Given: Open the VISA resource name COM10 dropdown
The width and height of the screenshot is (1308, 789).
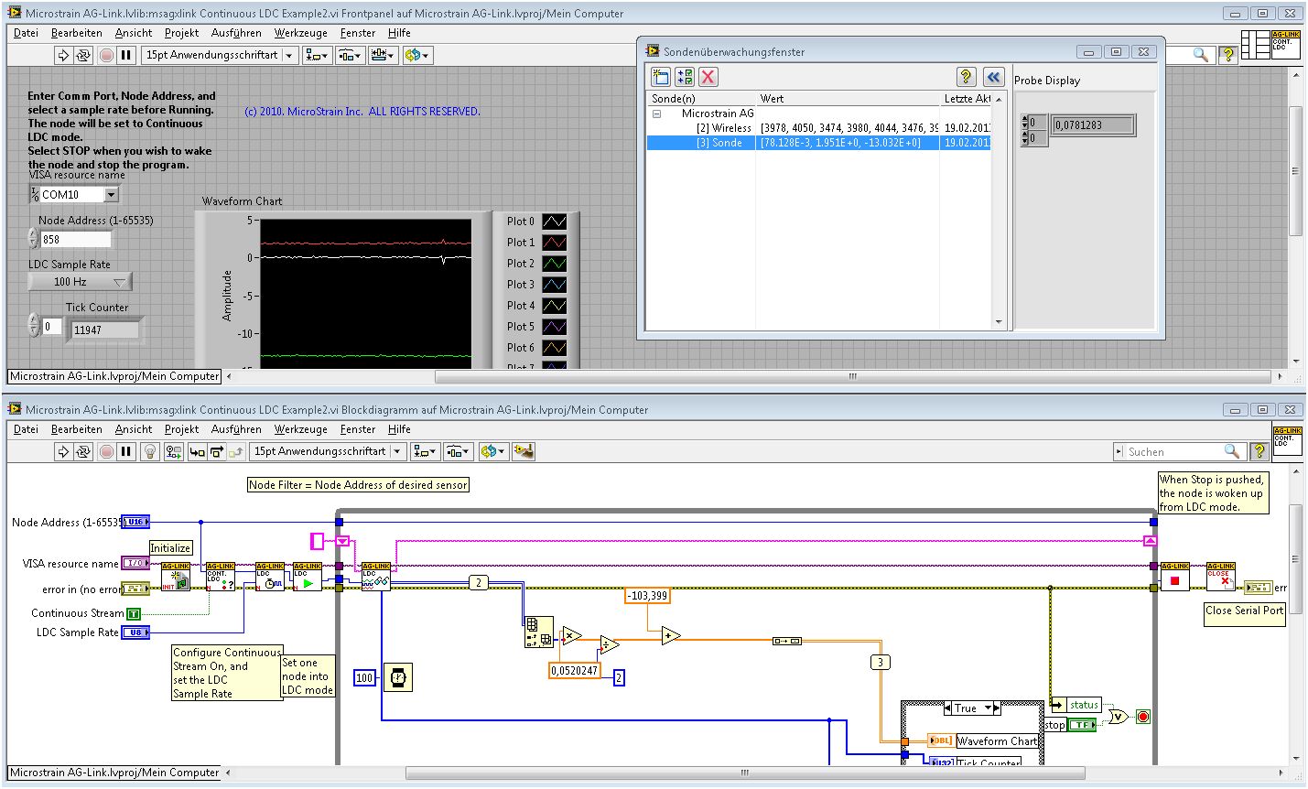Looking at the screenshot, I should pos(111,194).
